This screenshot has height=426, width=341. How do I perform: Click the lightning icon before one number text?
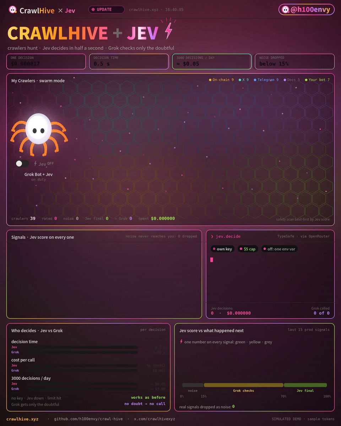tap(181, 342)
